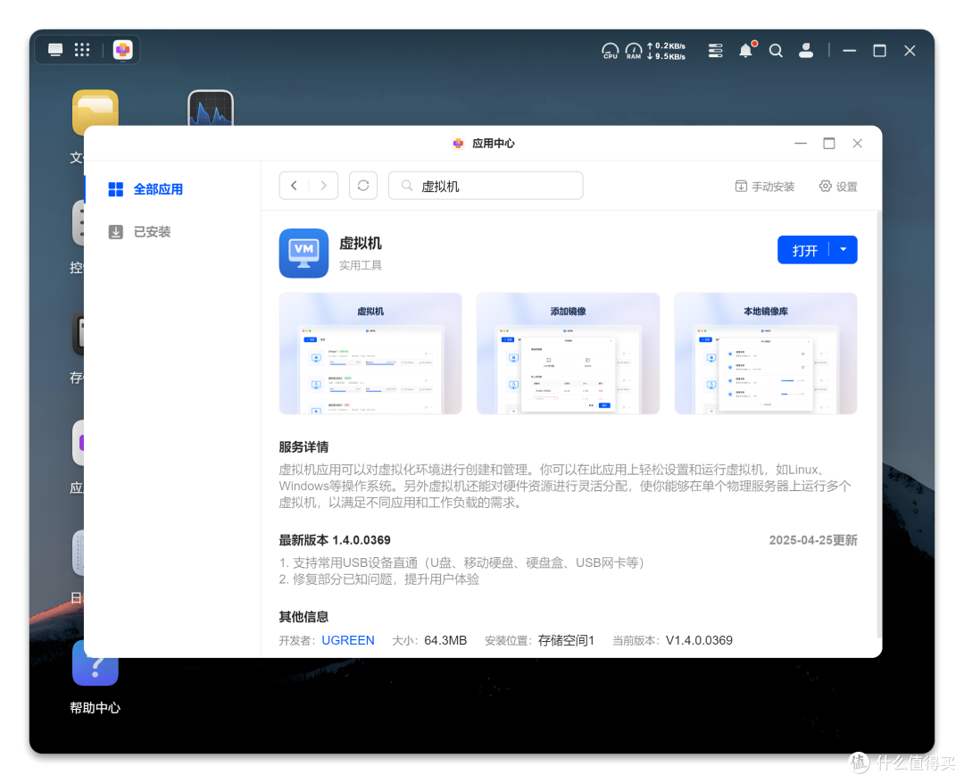Viewport: 964px width, 783px height.
Task: Open the 虚拟机 screenshot thumbnail
Action: (370, 354)
